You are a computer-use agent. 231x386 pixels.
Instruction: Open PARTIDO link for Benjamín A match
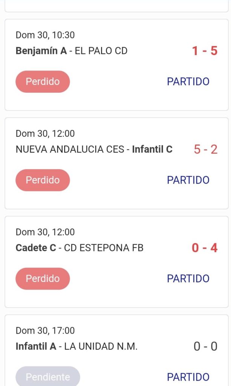[188, 81]
